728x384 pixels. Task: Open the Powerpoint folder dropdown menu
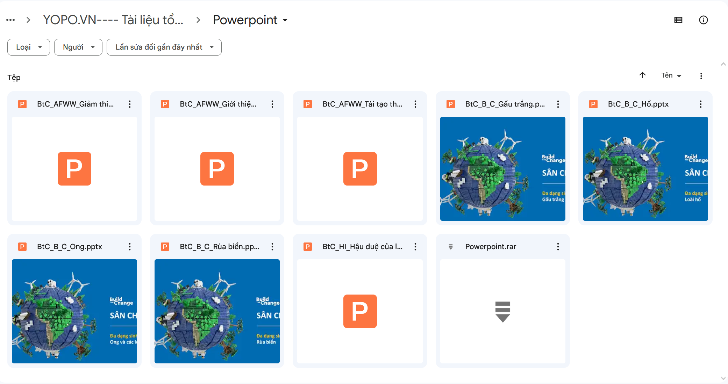(250, 20)
